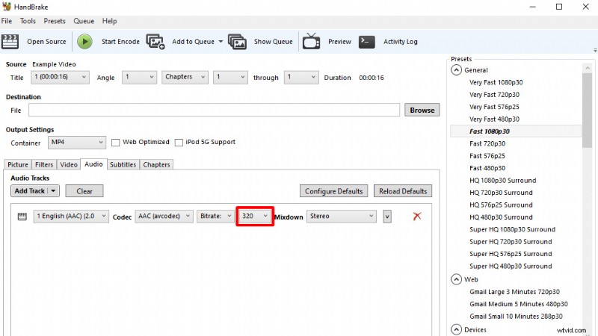This screenshot has height=336, width=598.
Task: Select the Fast 720p30 preset
Action: pos(487,143)
